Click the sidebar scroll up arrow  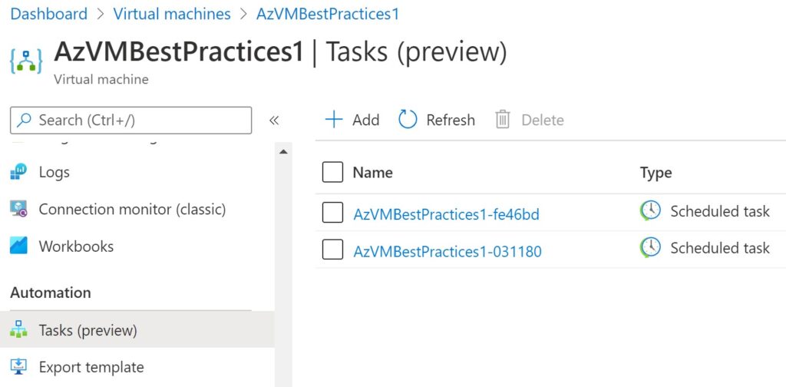(x=283, y=151)
